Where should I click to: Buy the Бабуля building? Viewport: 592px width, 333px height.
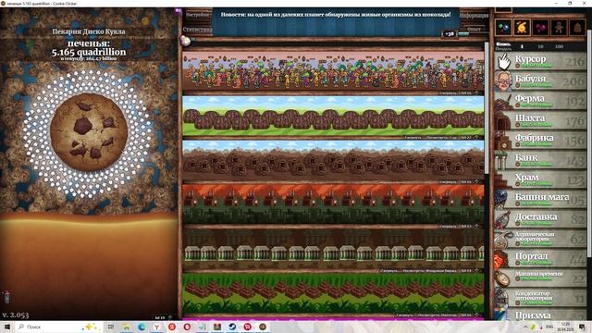540,80
